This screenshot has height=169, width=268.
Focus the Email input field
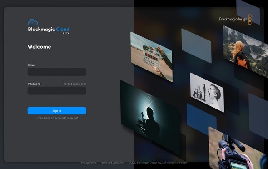[57, 72]
